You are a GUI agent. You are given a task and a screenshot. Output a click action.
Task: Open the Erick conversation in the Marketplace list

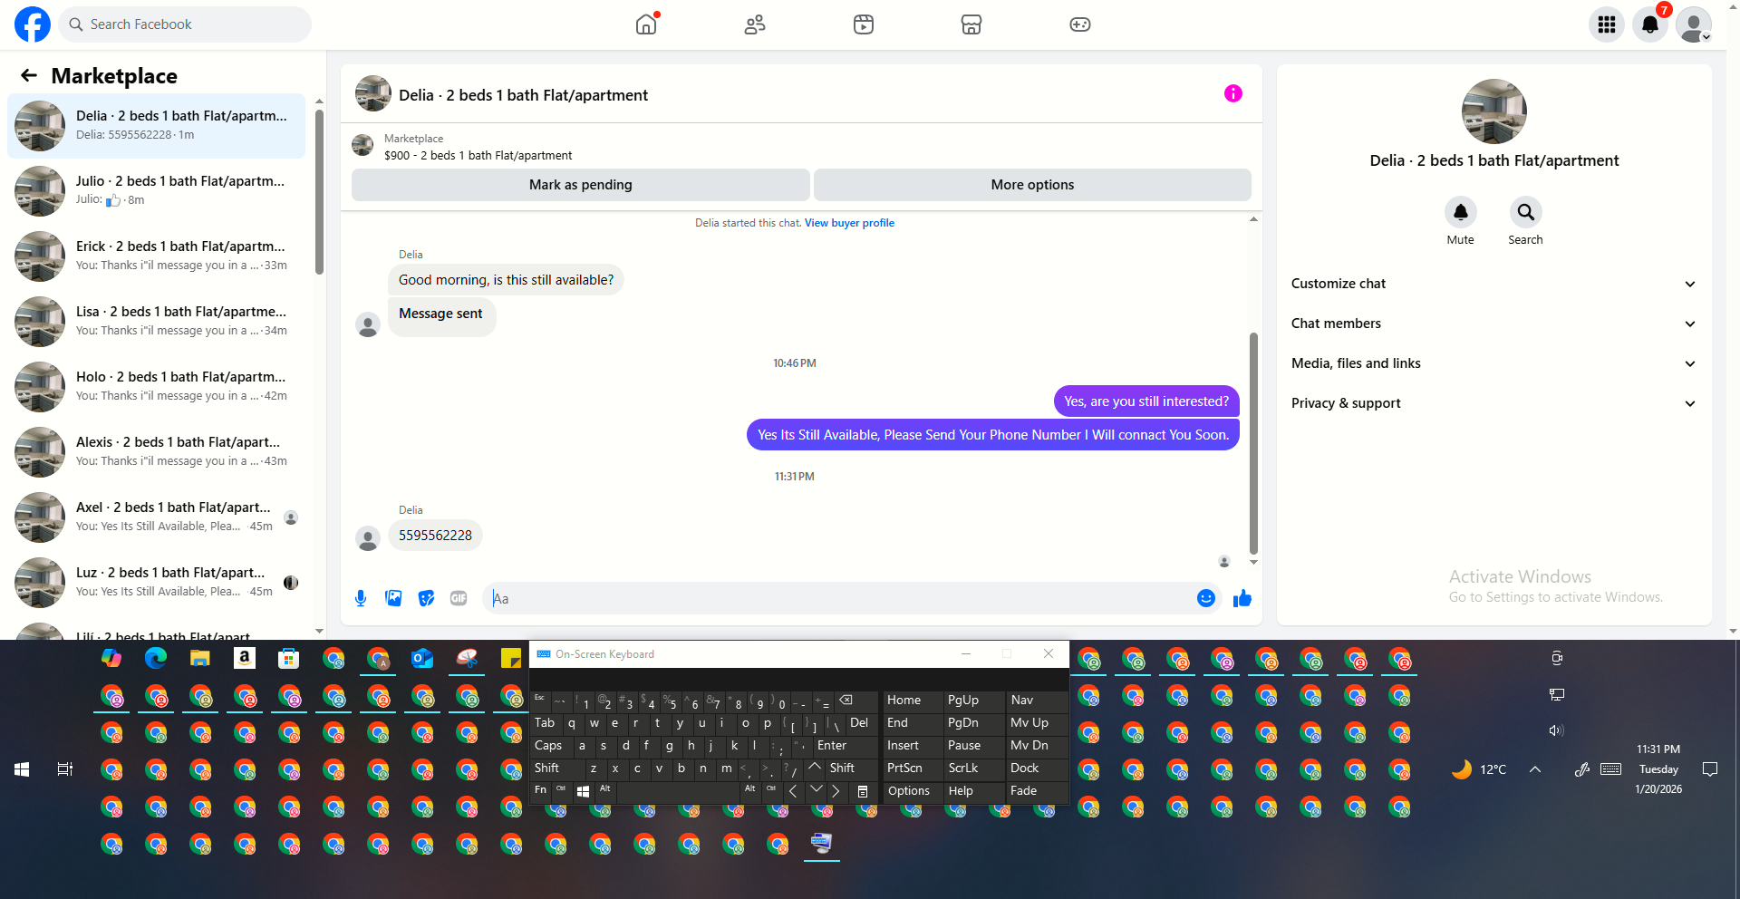[x=156, y=256]
